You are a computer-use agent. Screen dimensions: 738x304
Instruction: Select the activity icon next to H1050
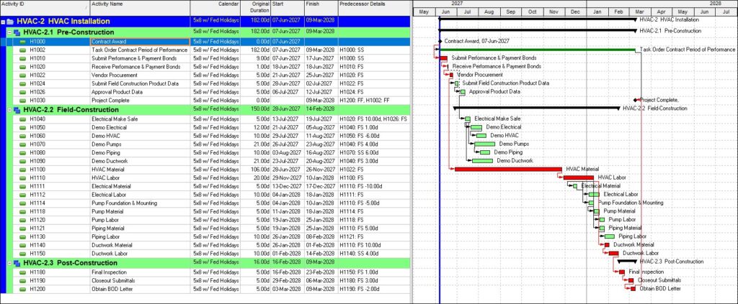pyautogui.click(x=22, y=128)
